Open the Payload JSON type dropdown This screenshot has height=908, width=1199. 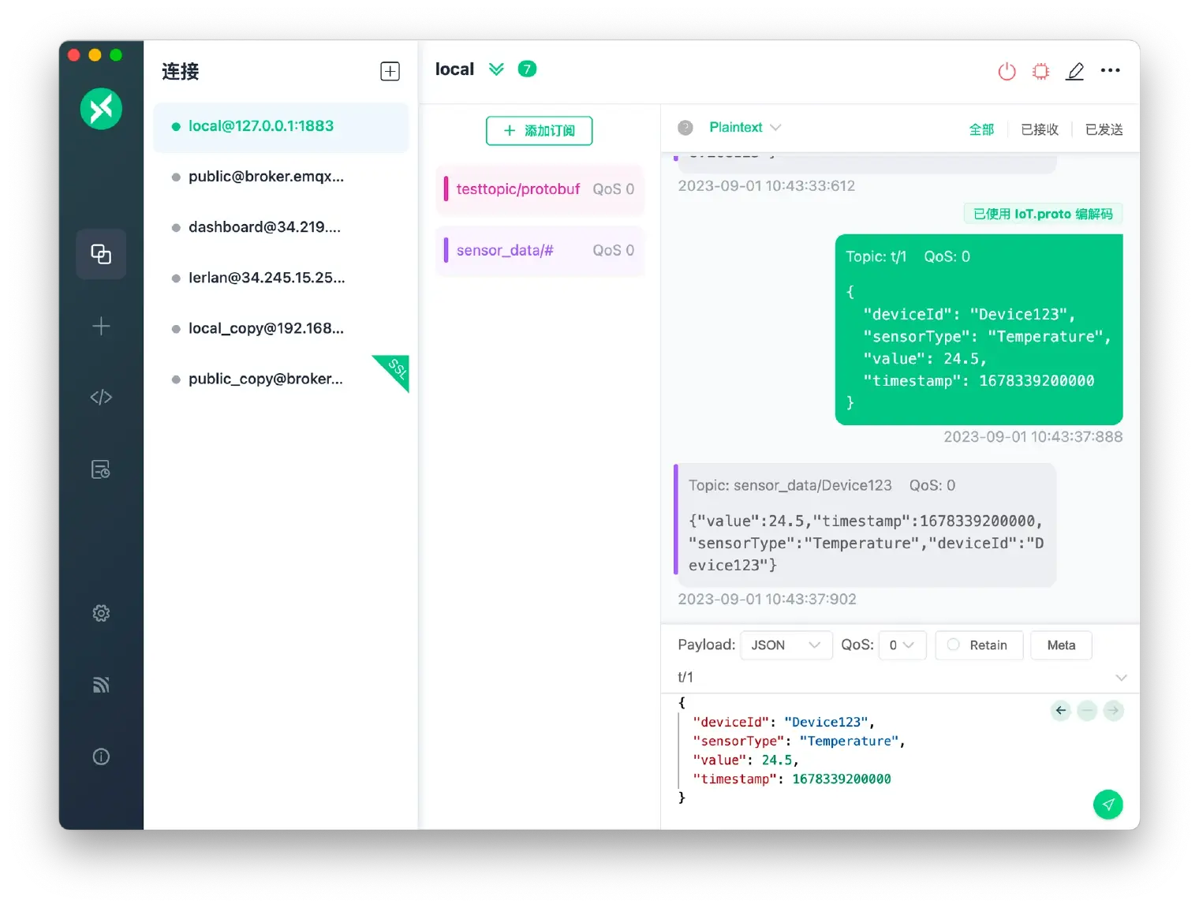click(x=786, y=645)
